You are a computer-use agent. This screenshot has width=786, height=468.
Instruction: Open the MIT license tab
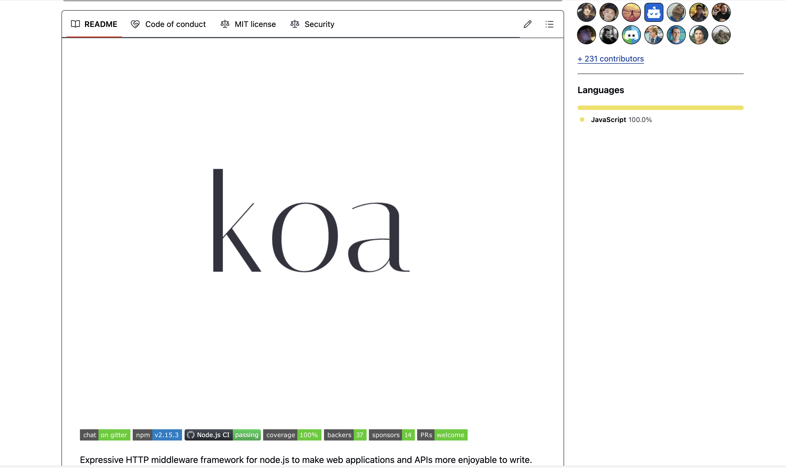[255, 24]
